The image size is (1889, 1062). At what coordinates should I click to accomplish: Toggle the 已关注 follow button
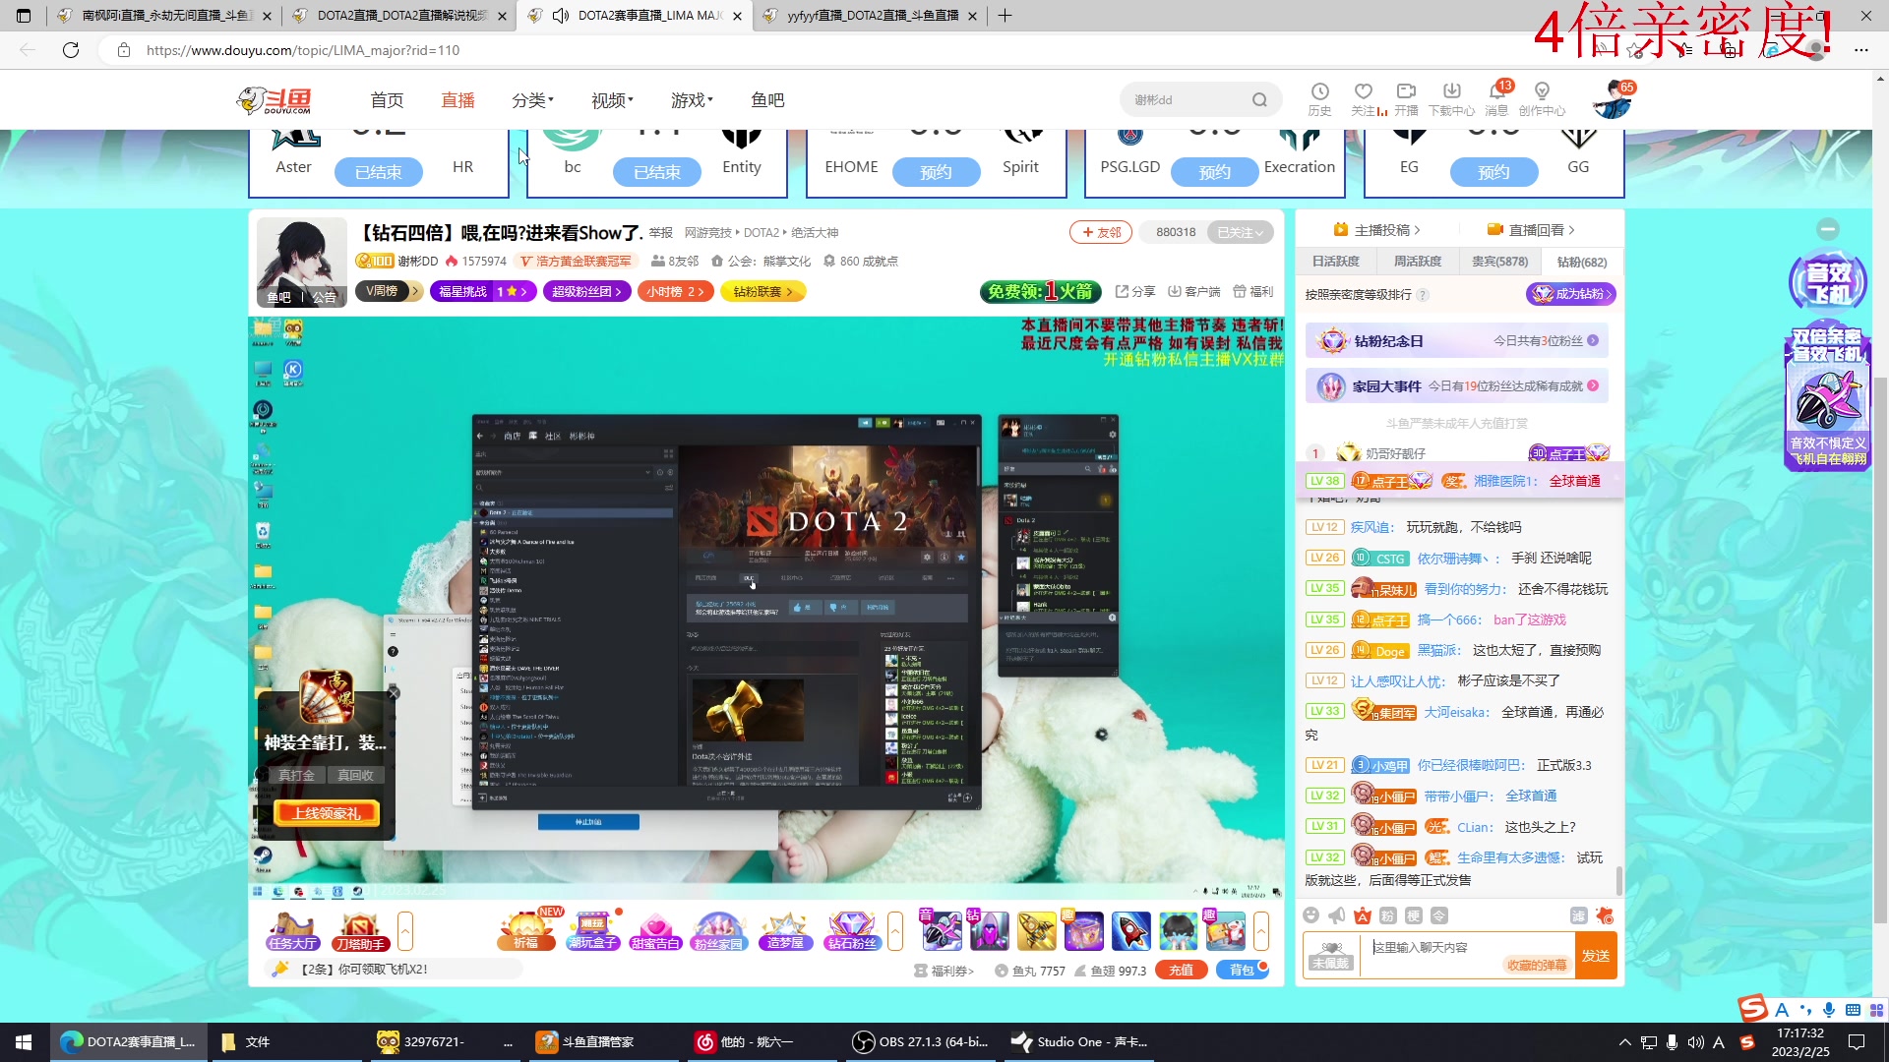point(1240,232)
